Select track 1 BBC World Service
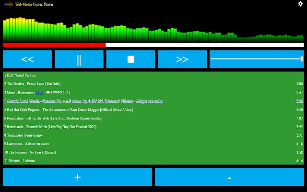The image size is (307, 192). coord(153,75)
